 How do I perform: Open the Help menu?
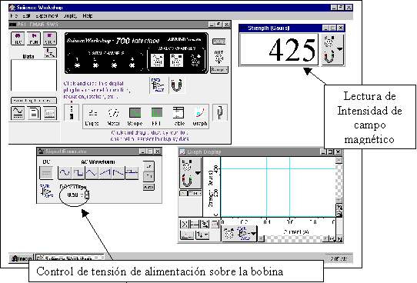click(88, 16)
